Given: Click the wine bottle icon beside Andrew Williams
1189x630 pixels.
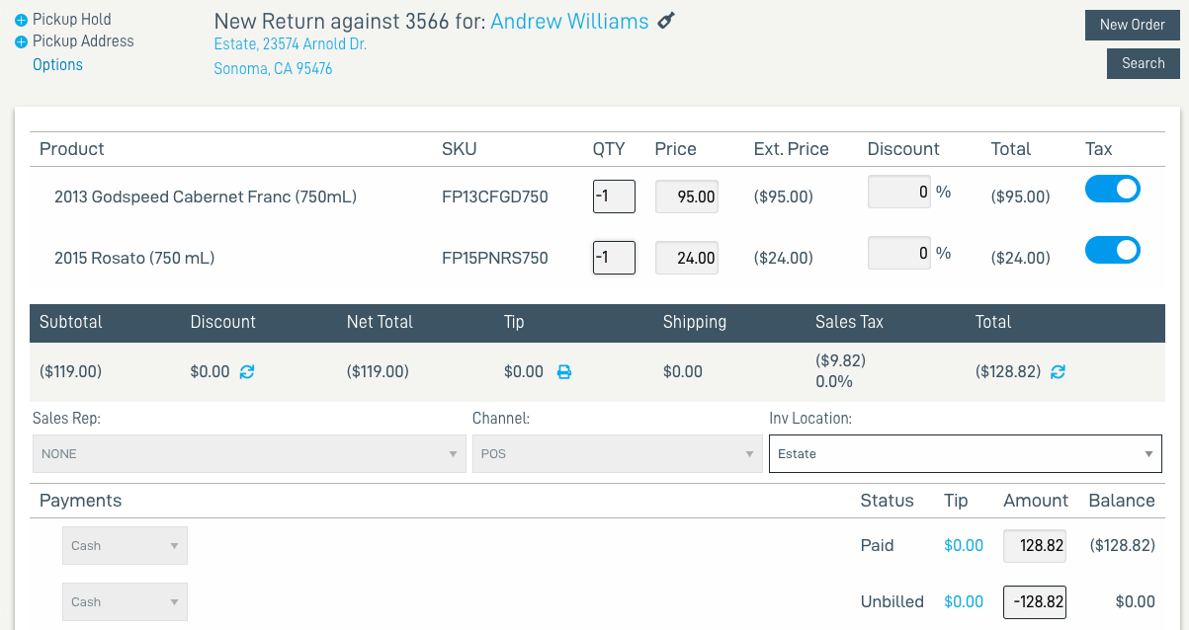Looking at the screenshot, I should click(x=665, y=20).
